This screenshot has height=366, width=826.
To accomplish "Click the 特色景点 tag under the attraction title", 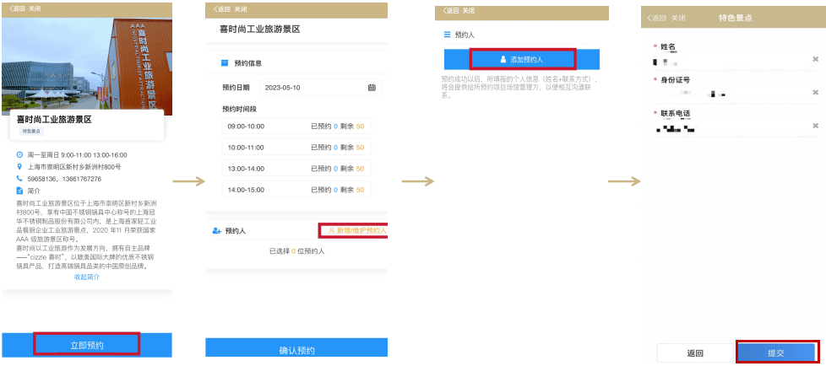I will tap(31, 132).
